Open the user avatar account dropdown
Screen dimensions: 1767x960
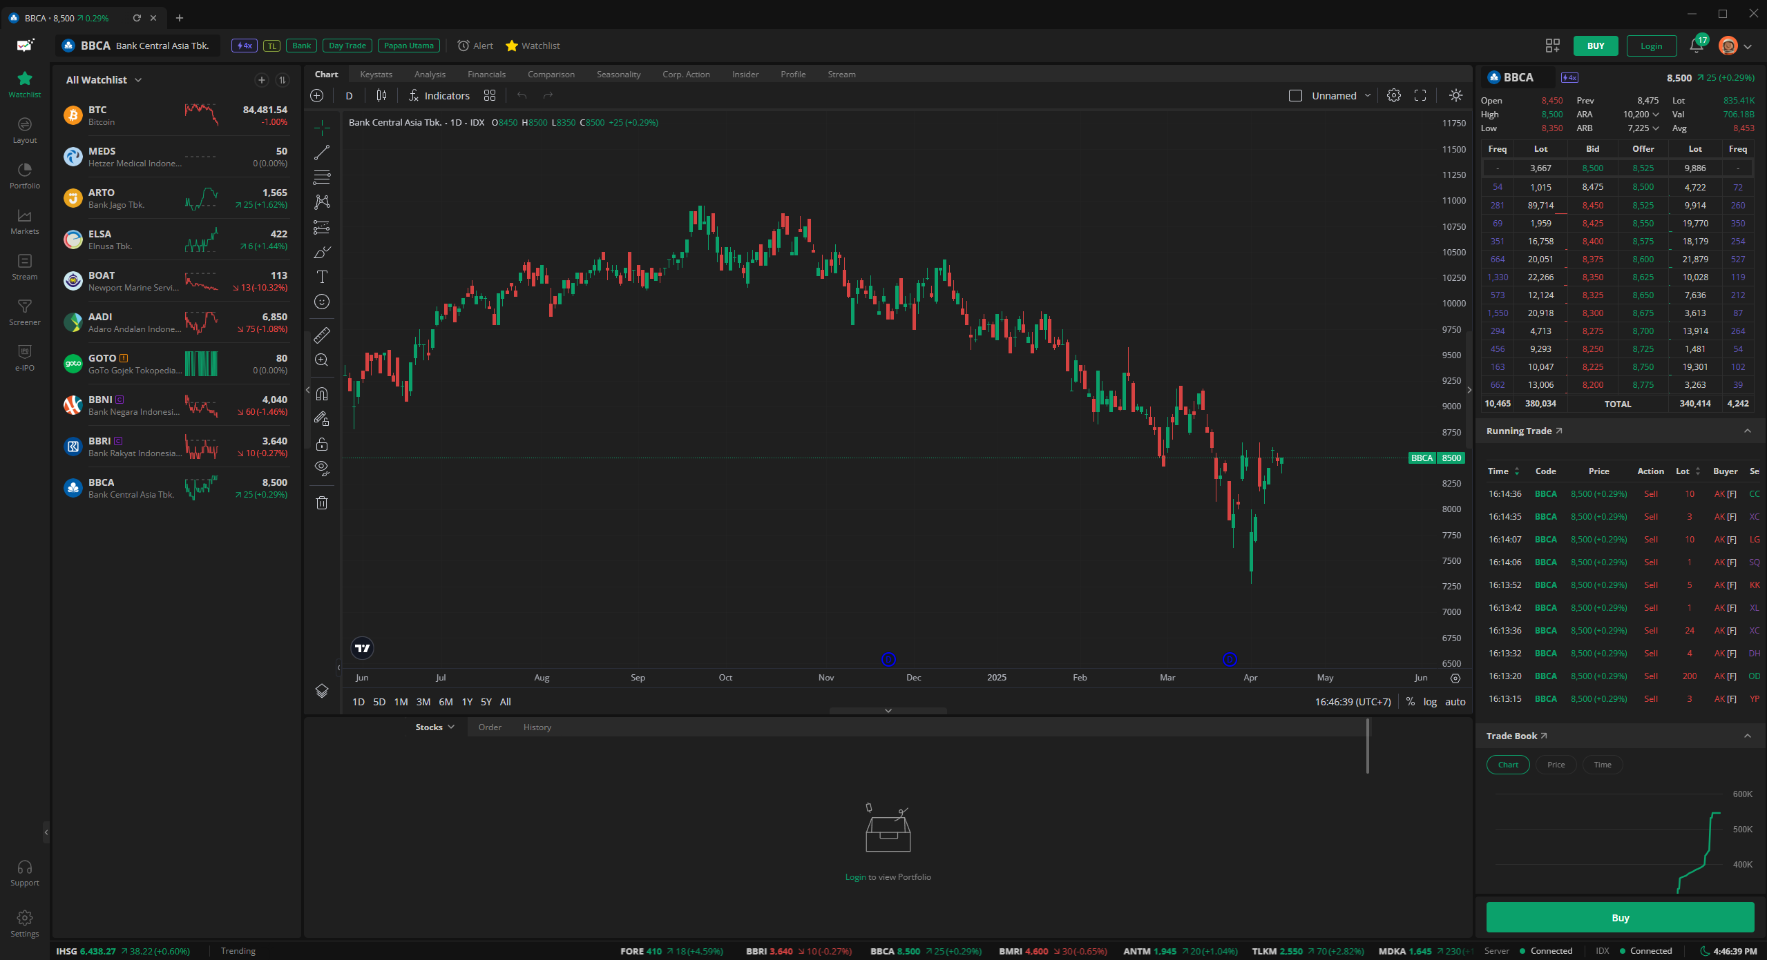click(x=1735, y=46)
